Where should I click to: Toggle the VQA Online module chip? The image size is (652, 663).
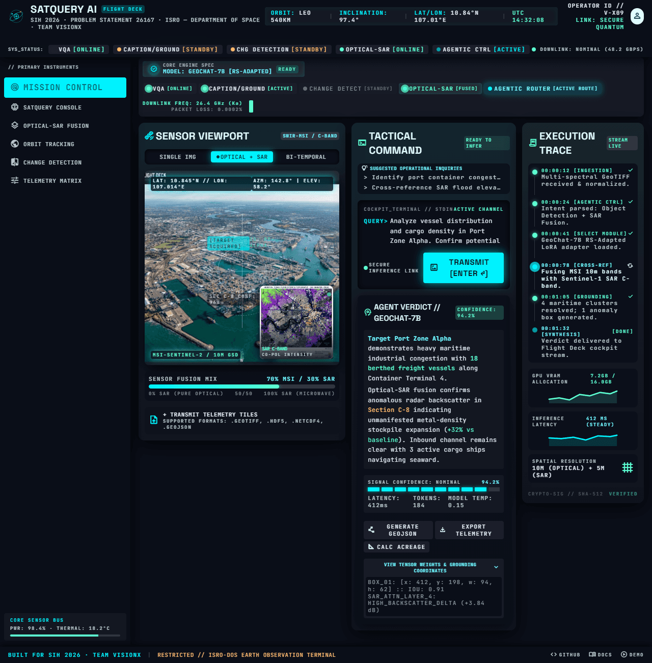pos(169,89)
